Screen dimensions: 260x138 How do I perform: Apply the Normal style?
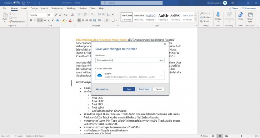[127, 17]
